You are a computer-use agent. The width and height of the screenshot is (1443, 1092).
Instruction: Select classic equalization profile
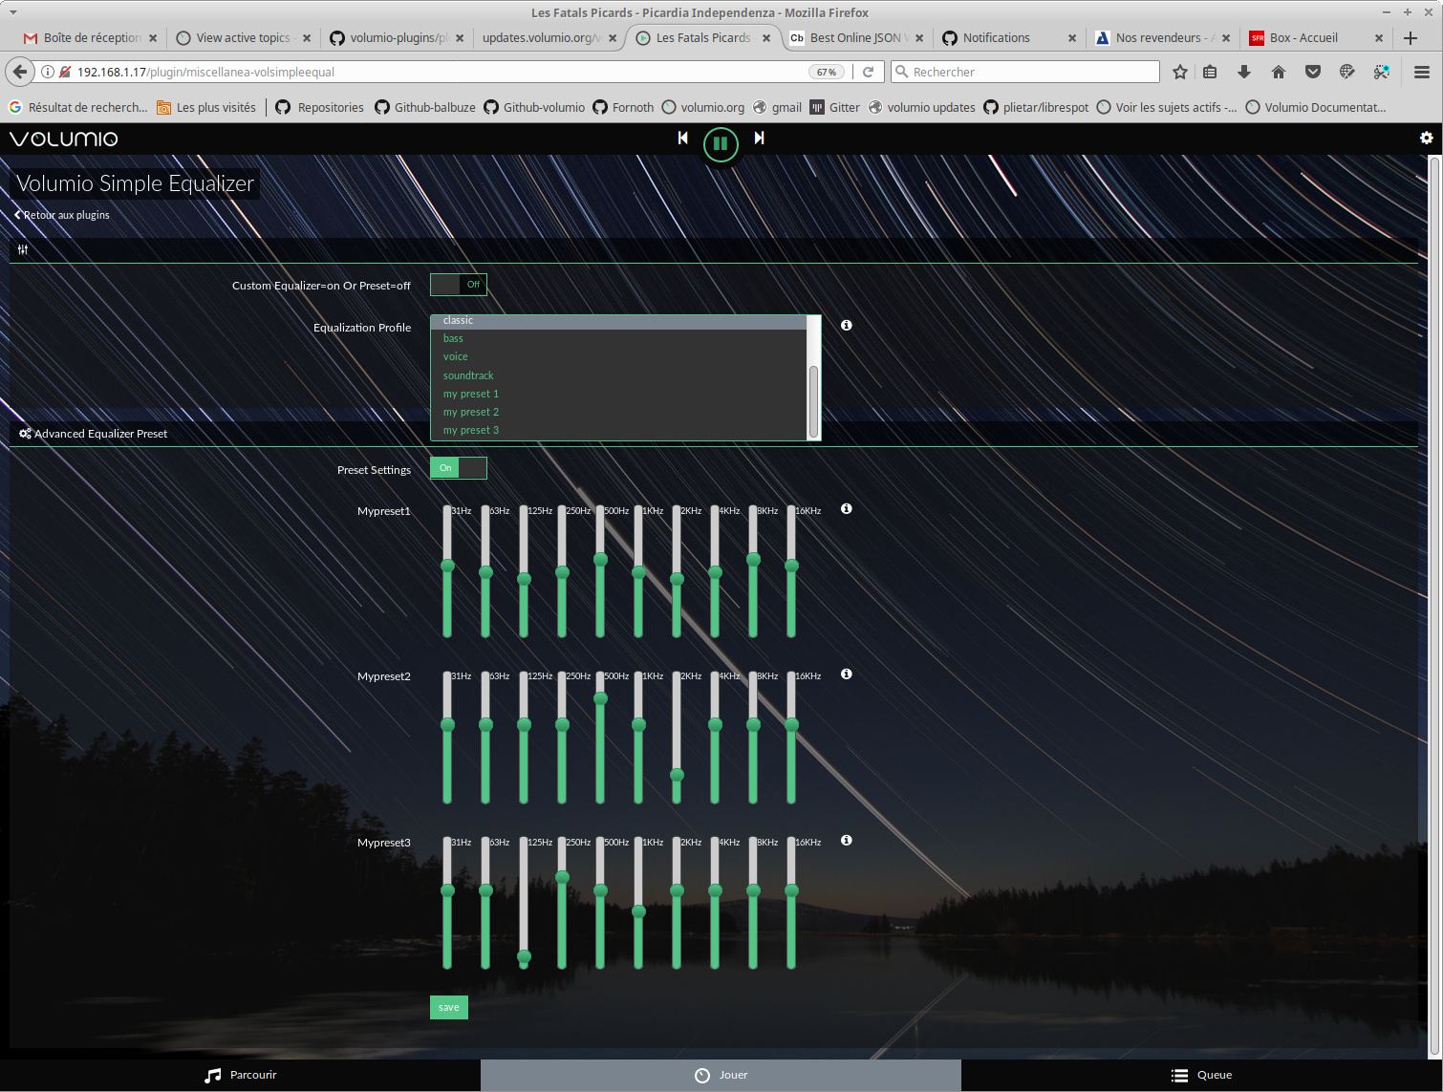coord(618,321)
